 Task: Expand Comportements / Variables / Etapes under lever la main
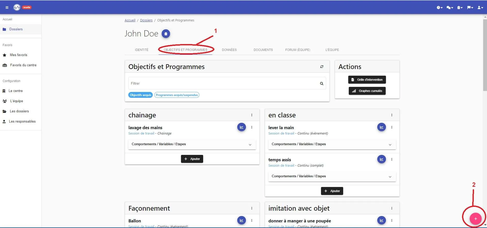[x=332, y=144]
